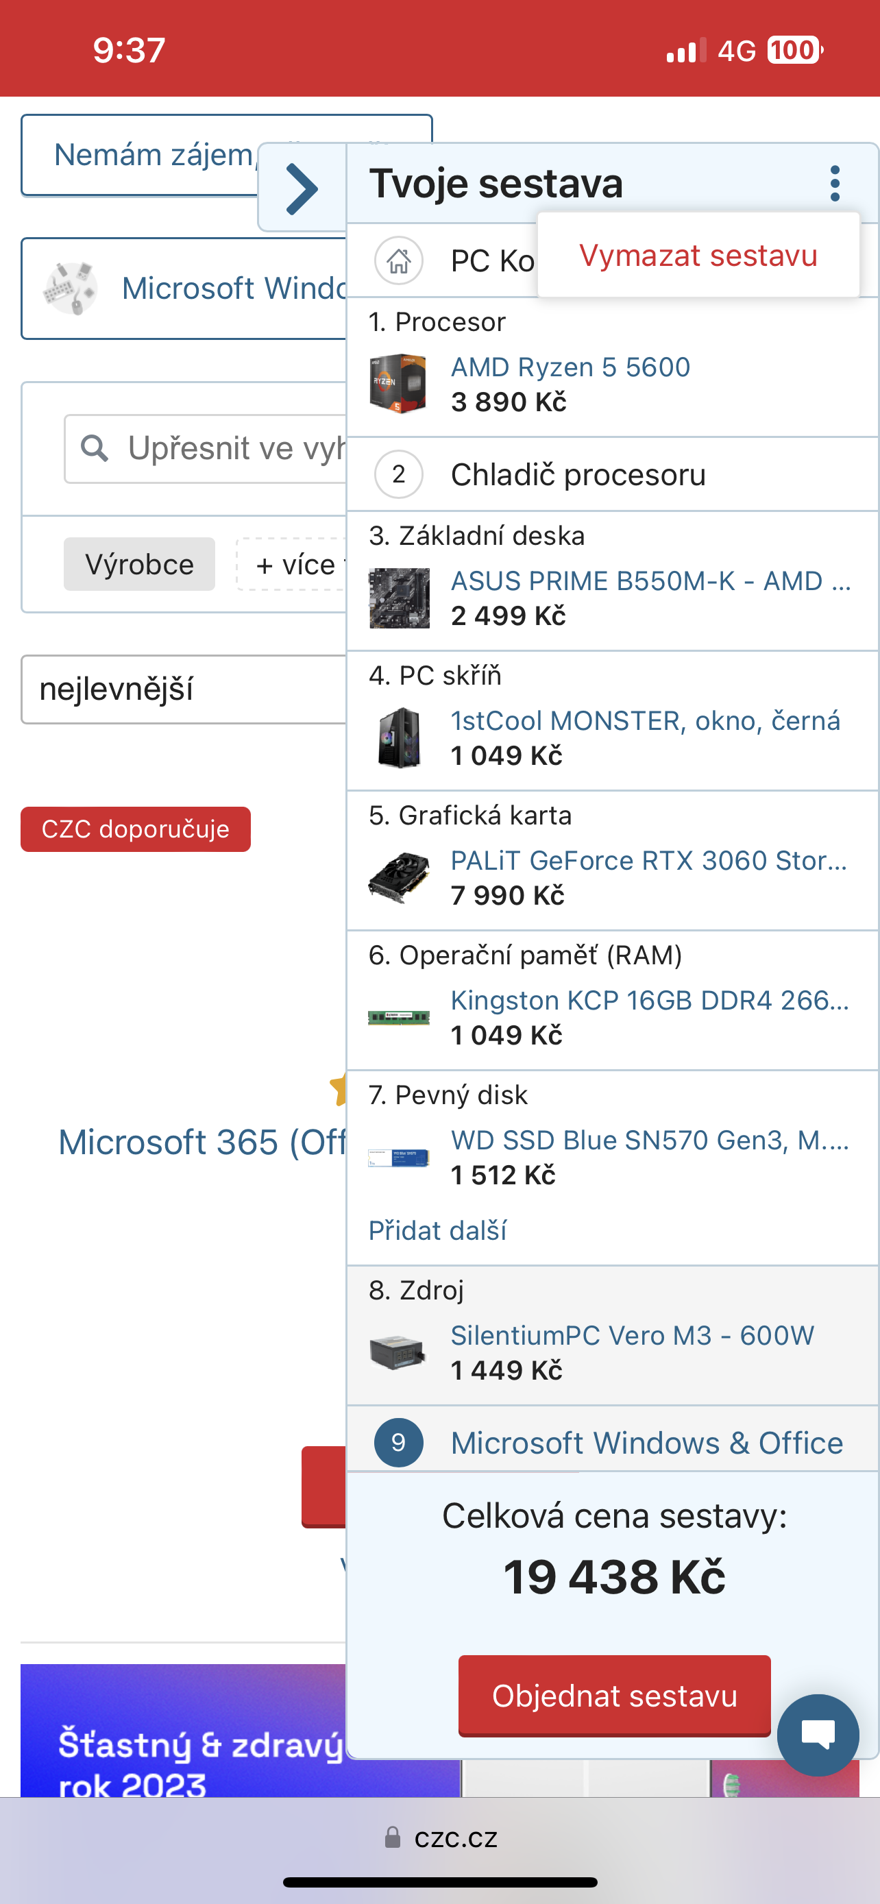Choose Vymazat sestavu from the menu
The width and height of the screenshot is (880, 1904).
pos(698,256)
